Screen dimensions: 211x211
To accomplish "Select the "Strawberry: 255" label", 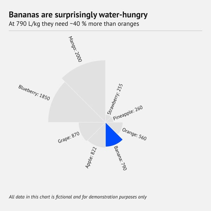I will pyautogui.click(x=115, y=99).
